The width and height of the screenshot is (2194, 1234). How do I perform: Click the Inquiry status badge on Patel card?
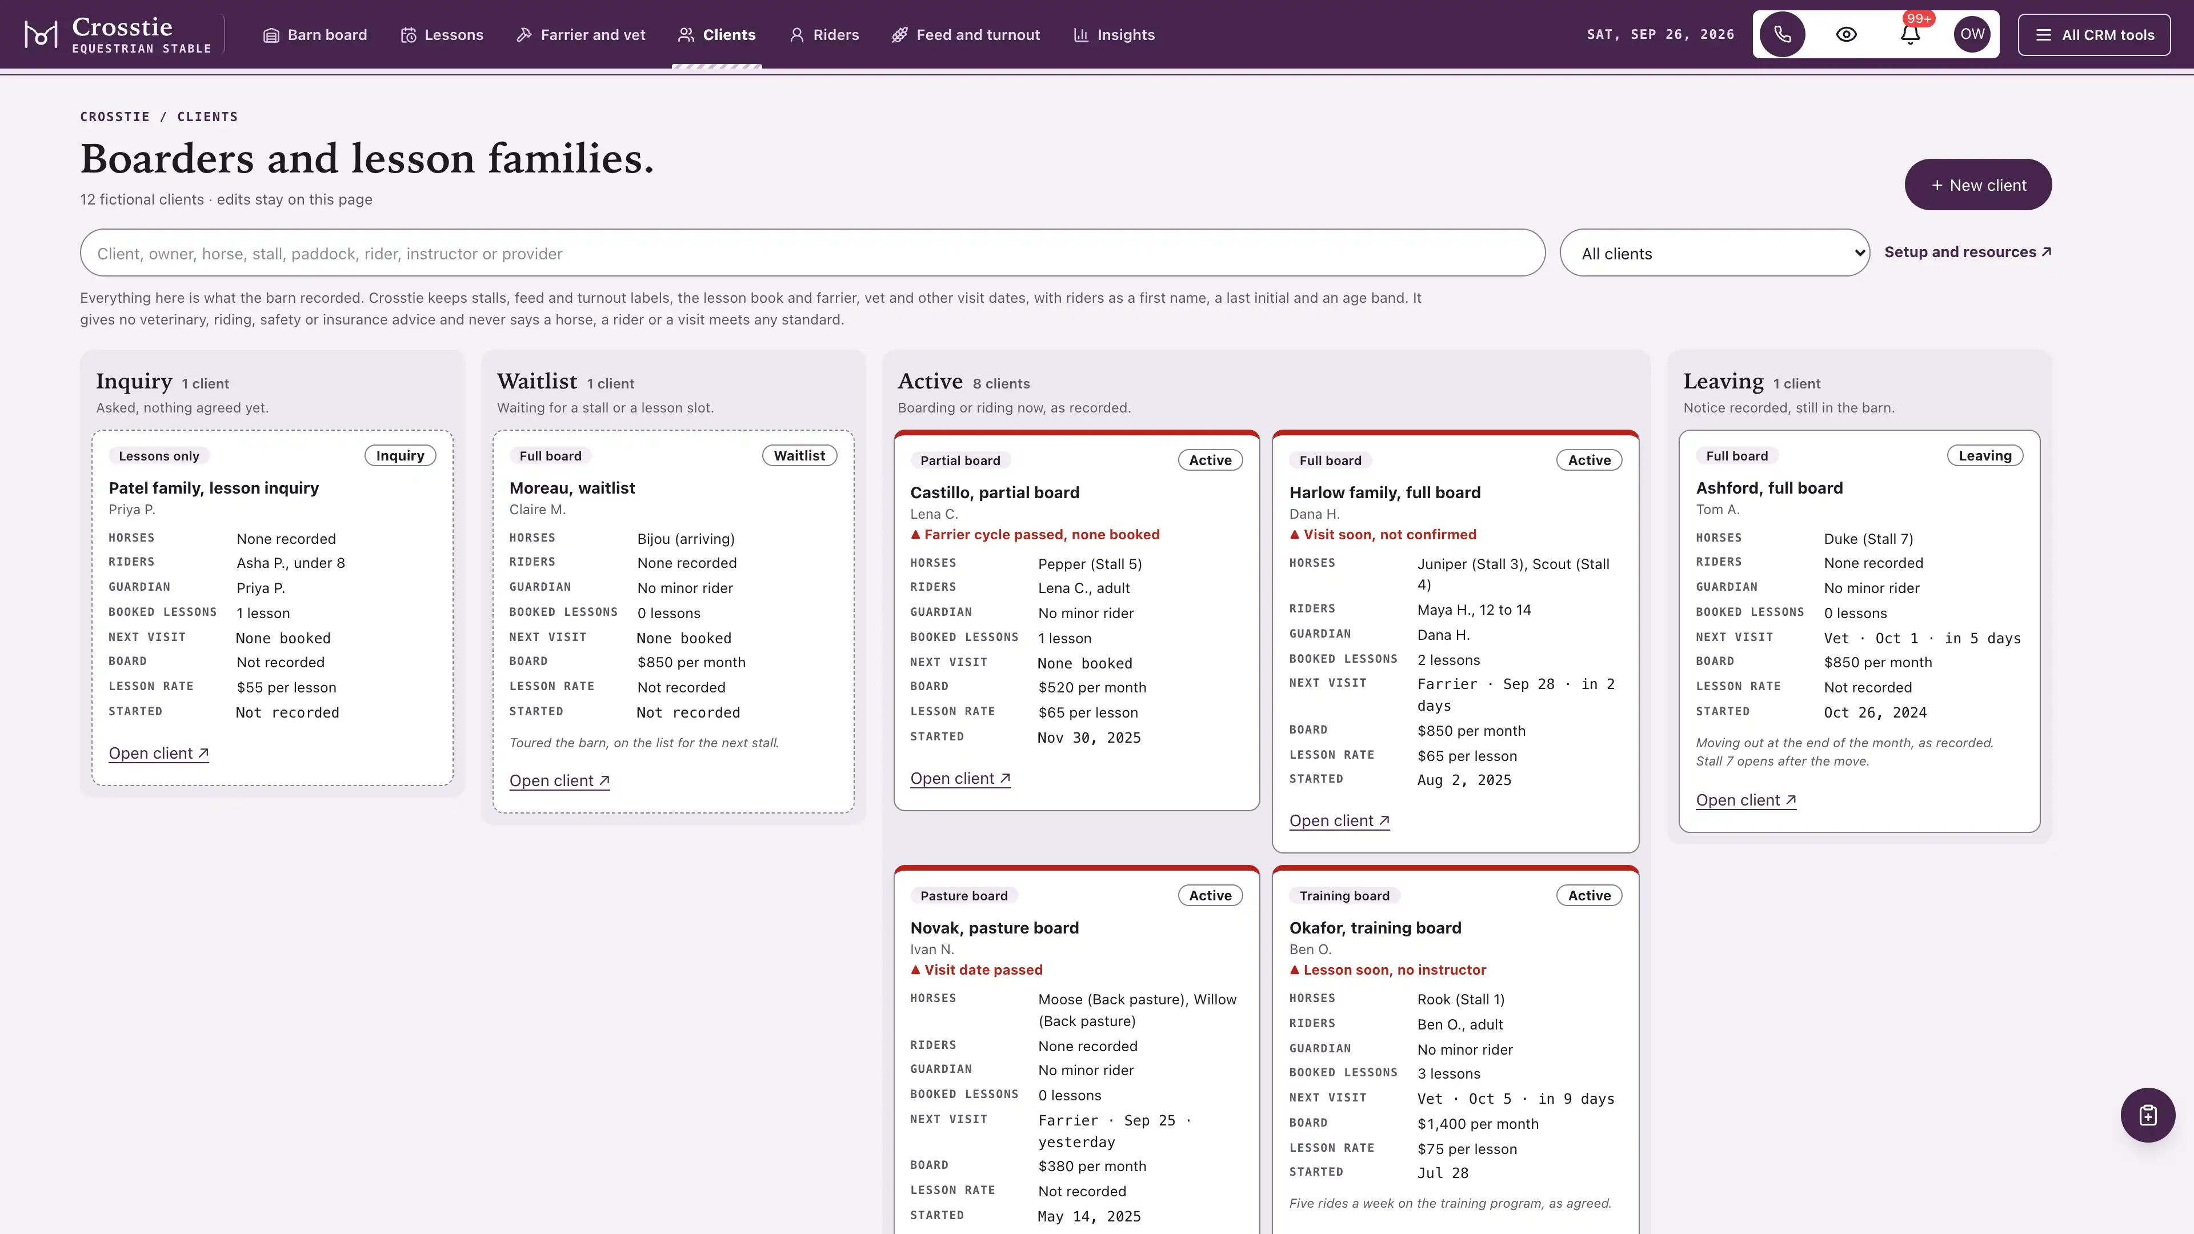[x=401, y=456]
